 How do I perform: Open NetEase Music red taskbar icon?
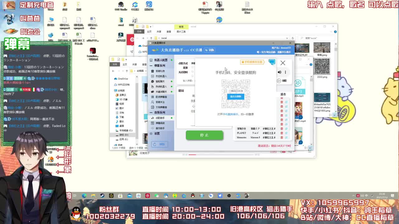(x=147, y=196)
